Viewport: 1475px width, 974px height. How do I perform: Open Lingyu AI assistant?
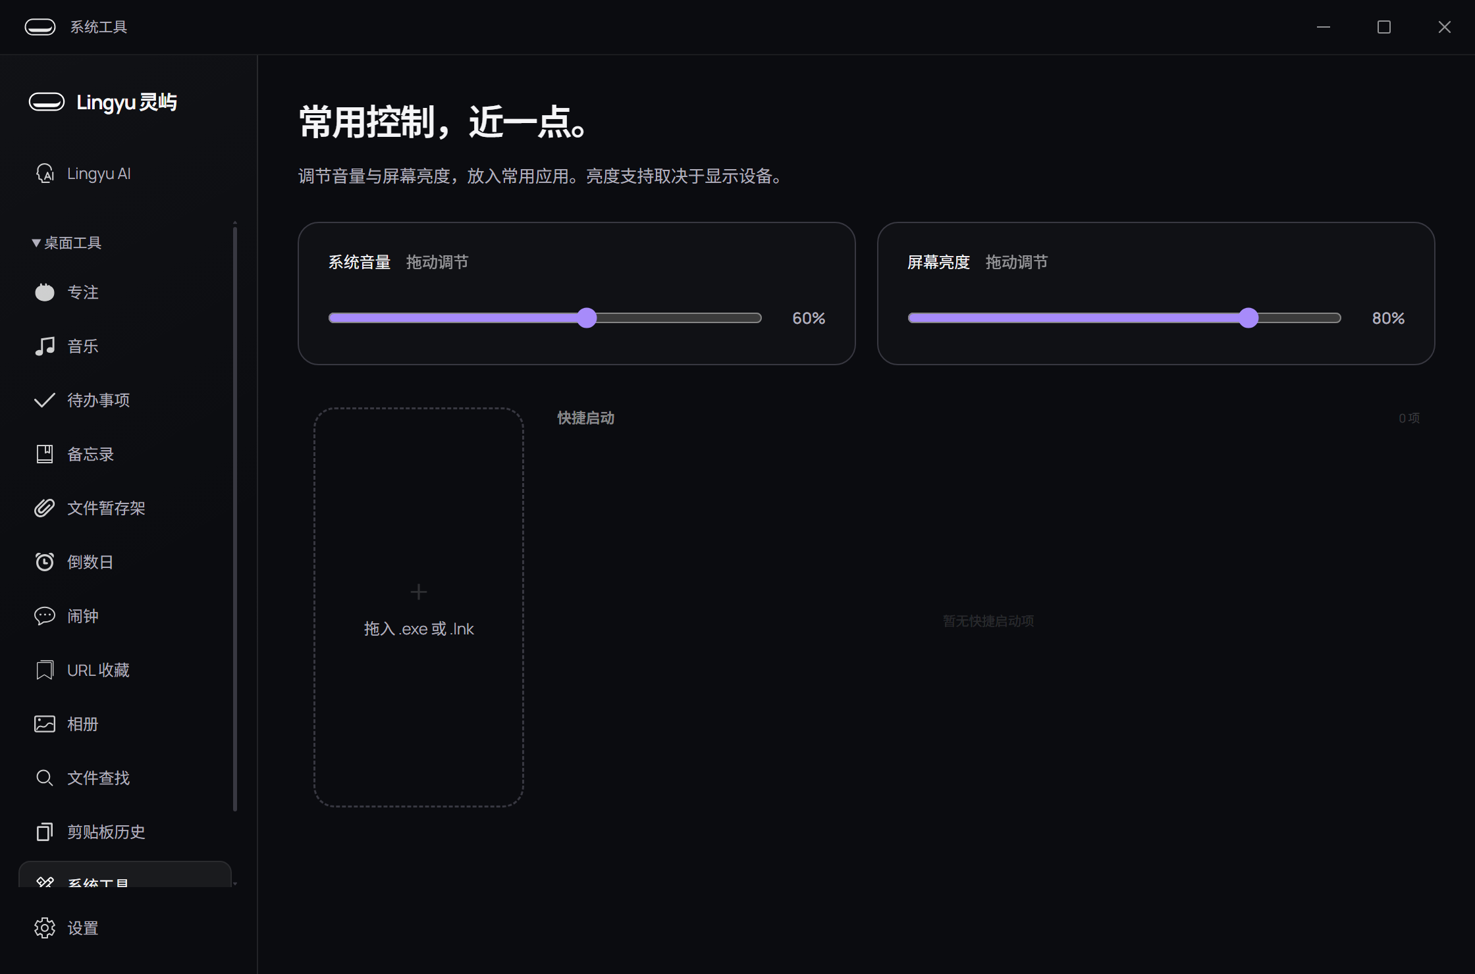pyautogui.click(x=125, y=174)
